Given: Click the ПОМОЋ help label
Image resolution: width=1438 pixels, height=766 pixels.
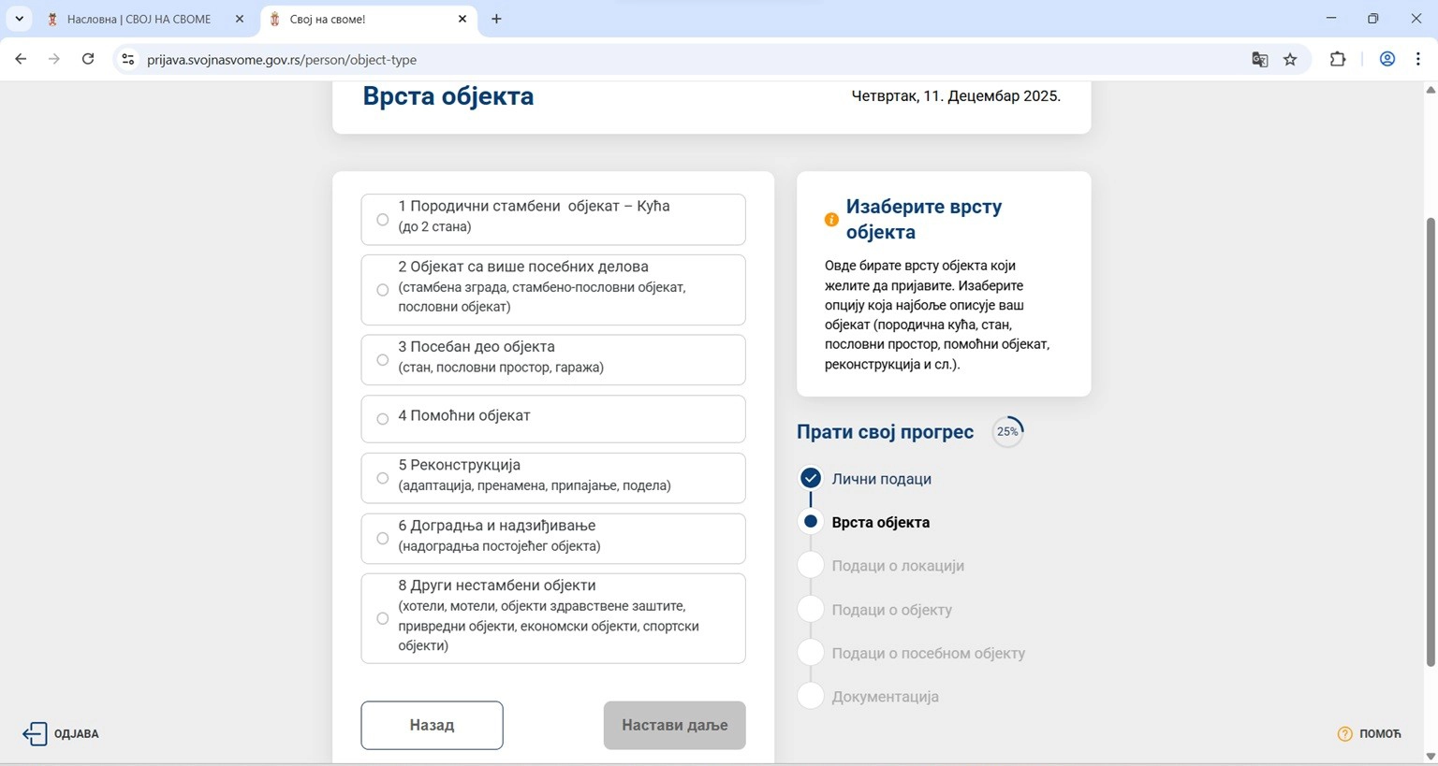Looking at the screenshot, I should point(1380,734).
